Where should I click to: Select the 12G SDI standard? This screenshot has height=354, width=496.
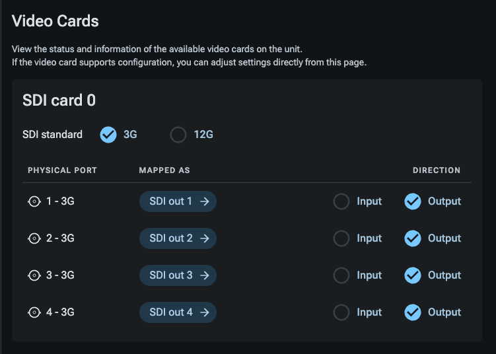click(x=178, y=135)
